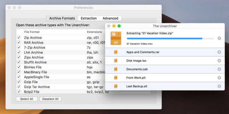
Task: Select the Documents.cab row text
Action: pos(137,69)
